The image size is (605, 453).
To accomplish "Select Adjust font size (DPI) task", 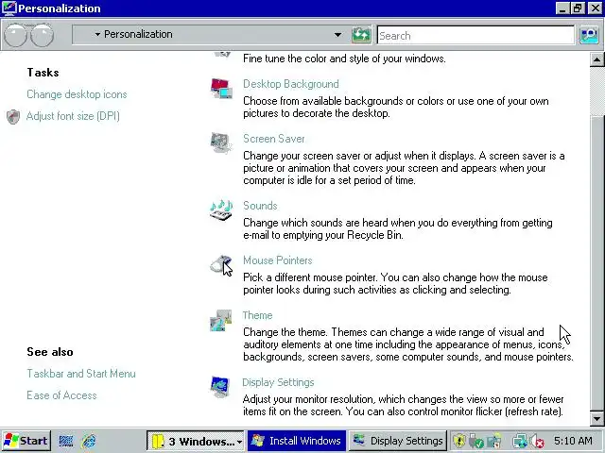I will point(73,116).
